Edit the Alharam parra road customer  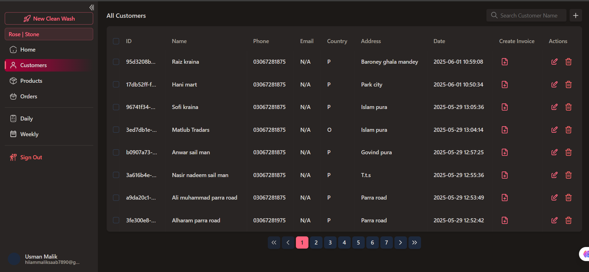554,220
